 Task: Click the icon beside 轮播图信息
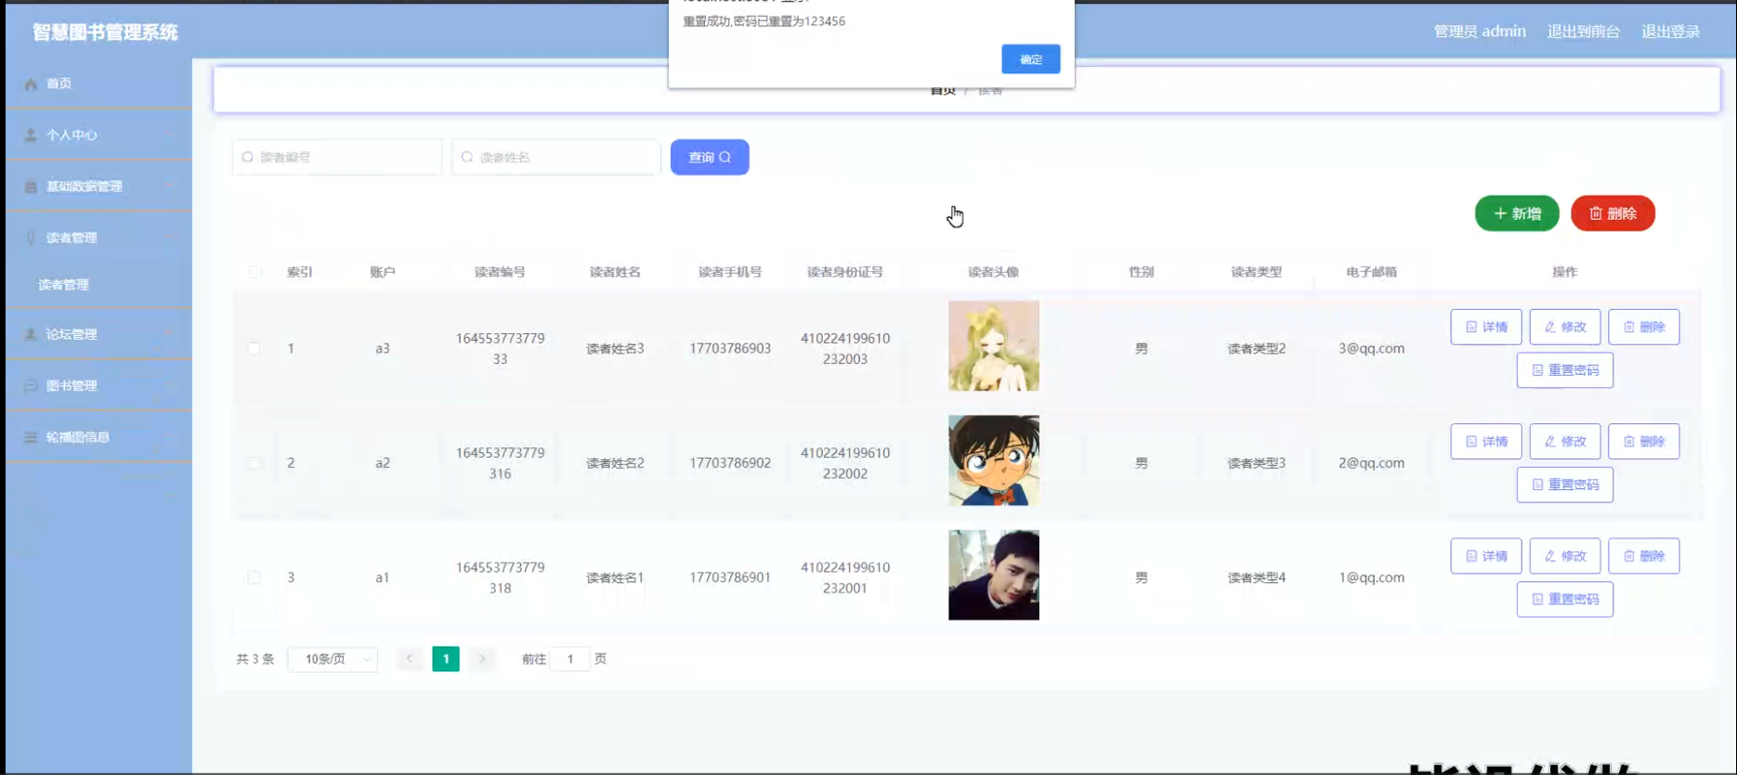click(x=31, y=437)
